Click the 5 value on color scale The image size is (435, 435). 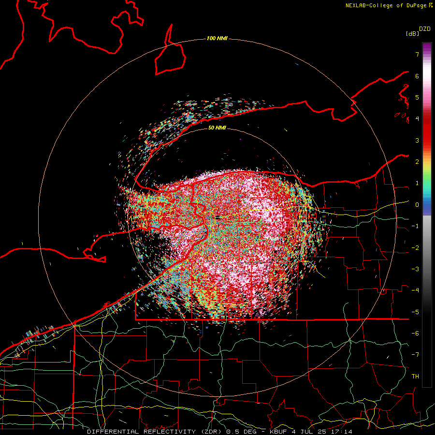pos(417,97)
